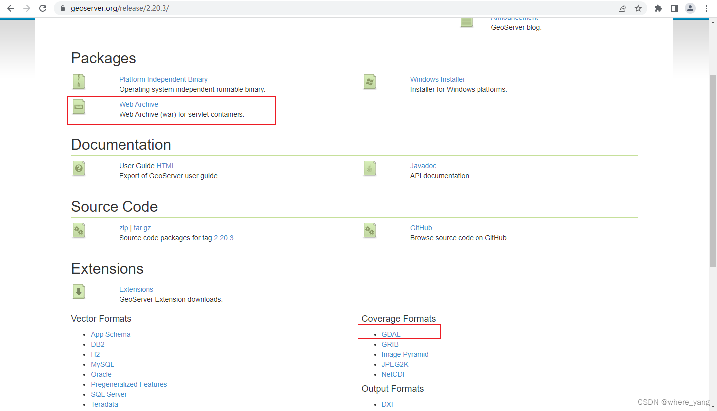Download source code zip link
This screenshot has height=411, width=717.
tap(124, 228)
